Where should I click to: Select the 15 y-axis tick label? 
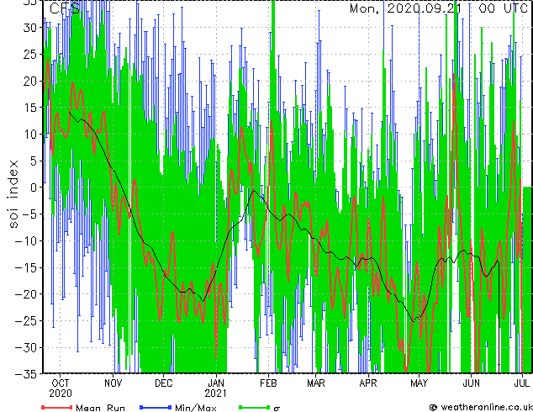pos(30,108)
